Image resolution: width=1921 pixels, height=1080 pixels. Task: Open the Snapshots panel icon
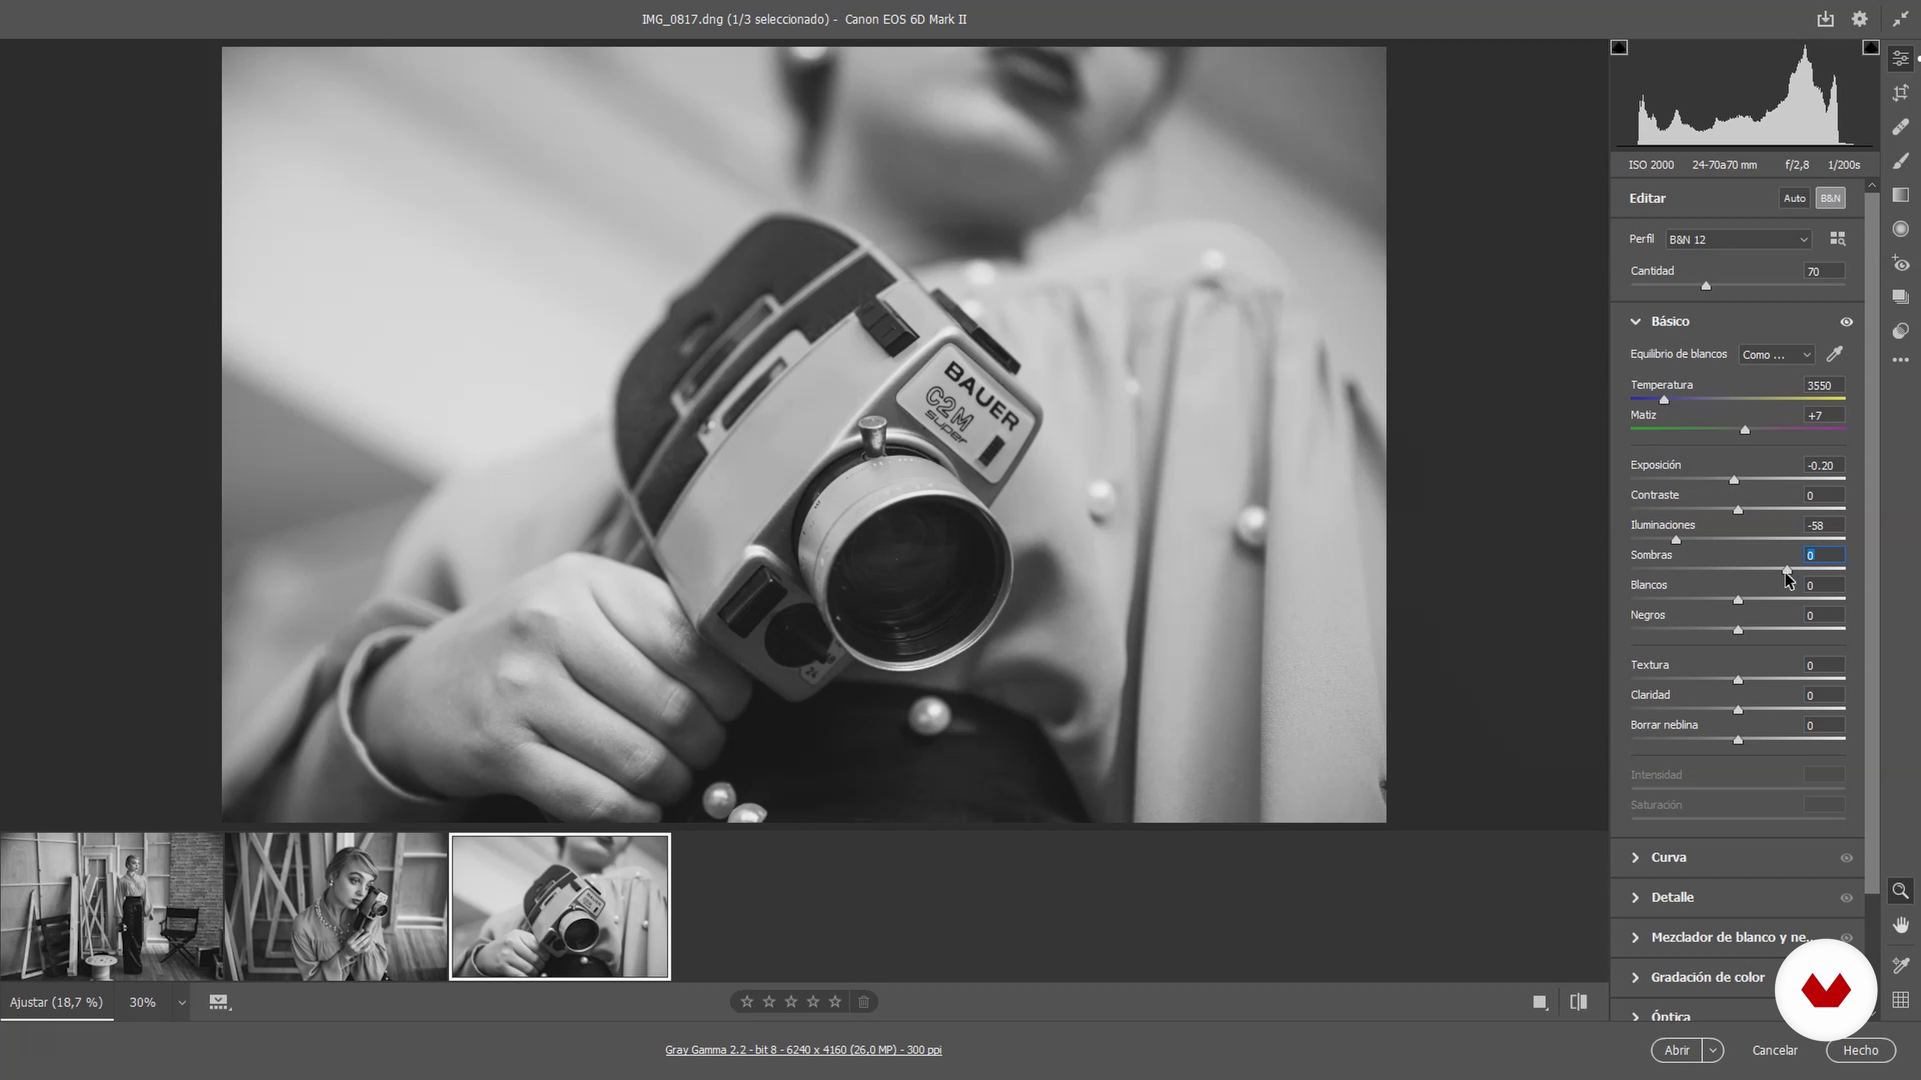coord(1900,296)
